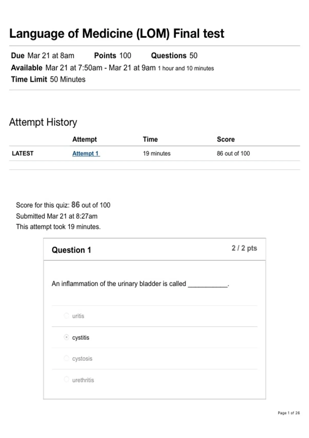This screenshot has height=438, width=309.
Task: Select the cystitis radio button
Action: click(66, 337)
